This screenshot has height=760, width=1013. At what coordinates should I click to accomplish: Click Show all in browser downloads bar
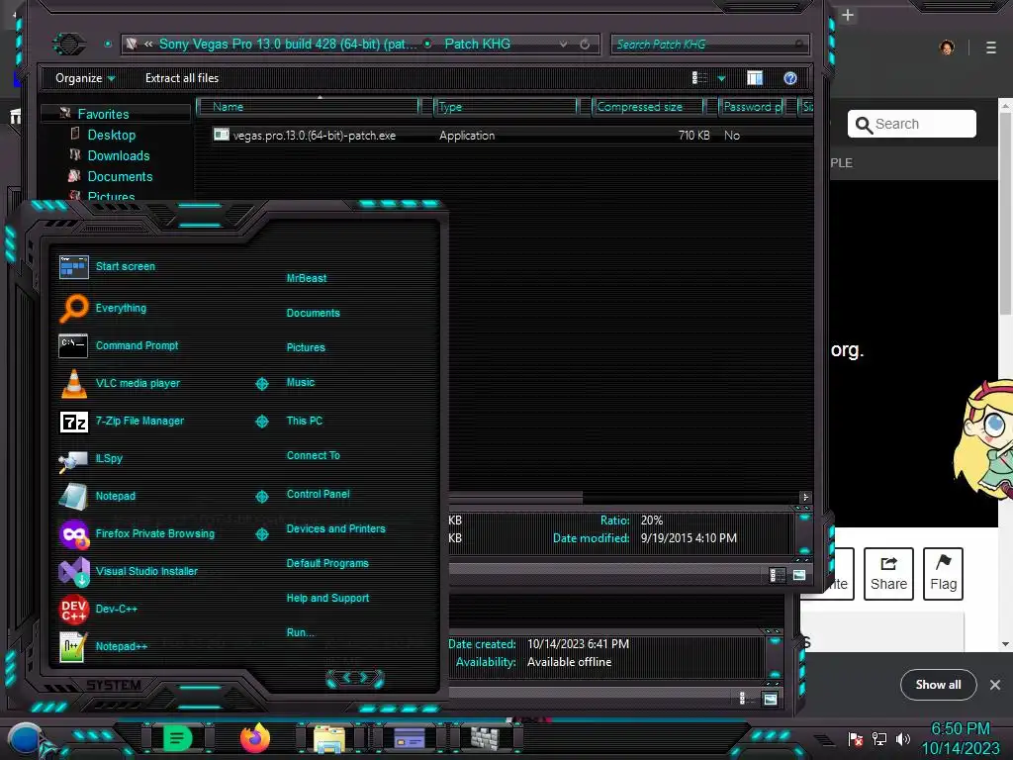pos(938,685)
